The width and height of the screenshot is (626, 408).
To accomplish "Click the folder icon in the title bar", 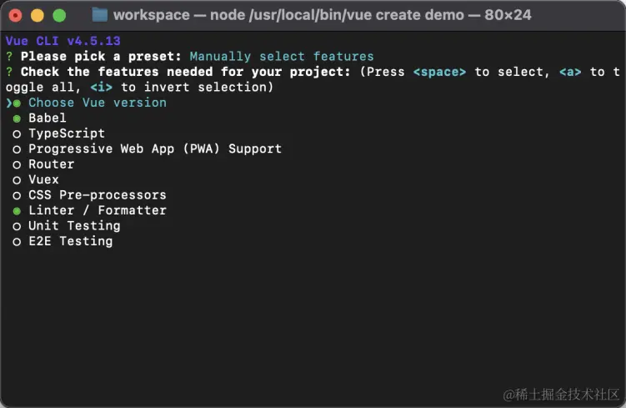I will 100,15.
